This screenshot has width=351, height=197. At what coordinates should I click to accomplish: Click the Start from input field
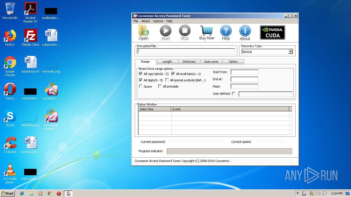[x=244, y=72]
